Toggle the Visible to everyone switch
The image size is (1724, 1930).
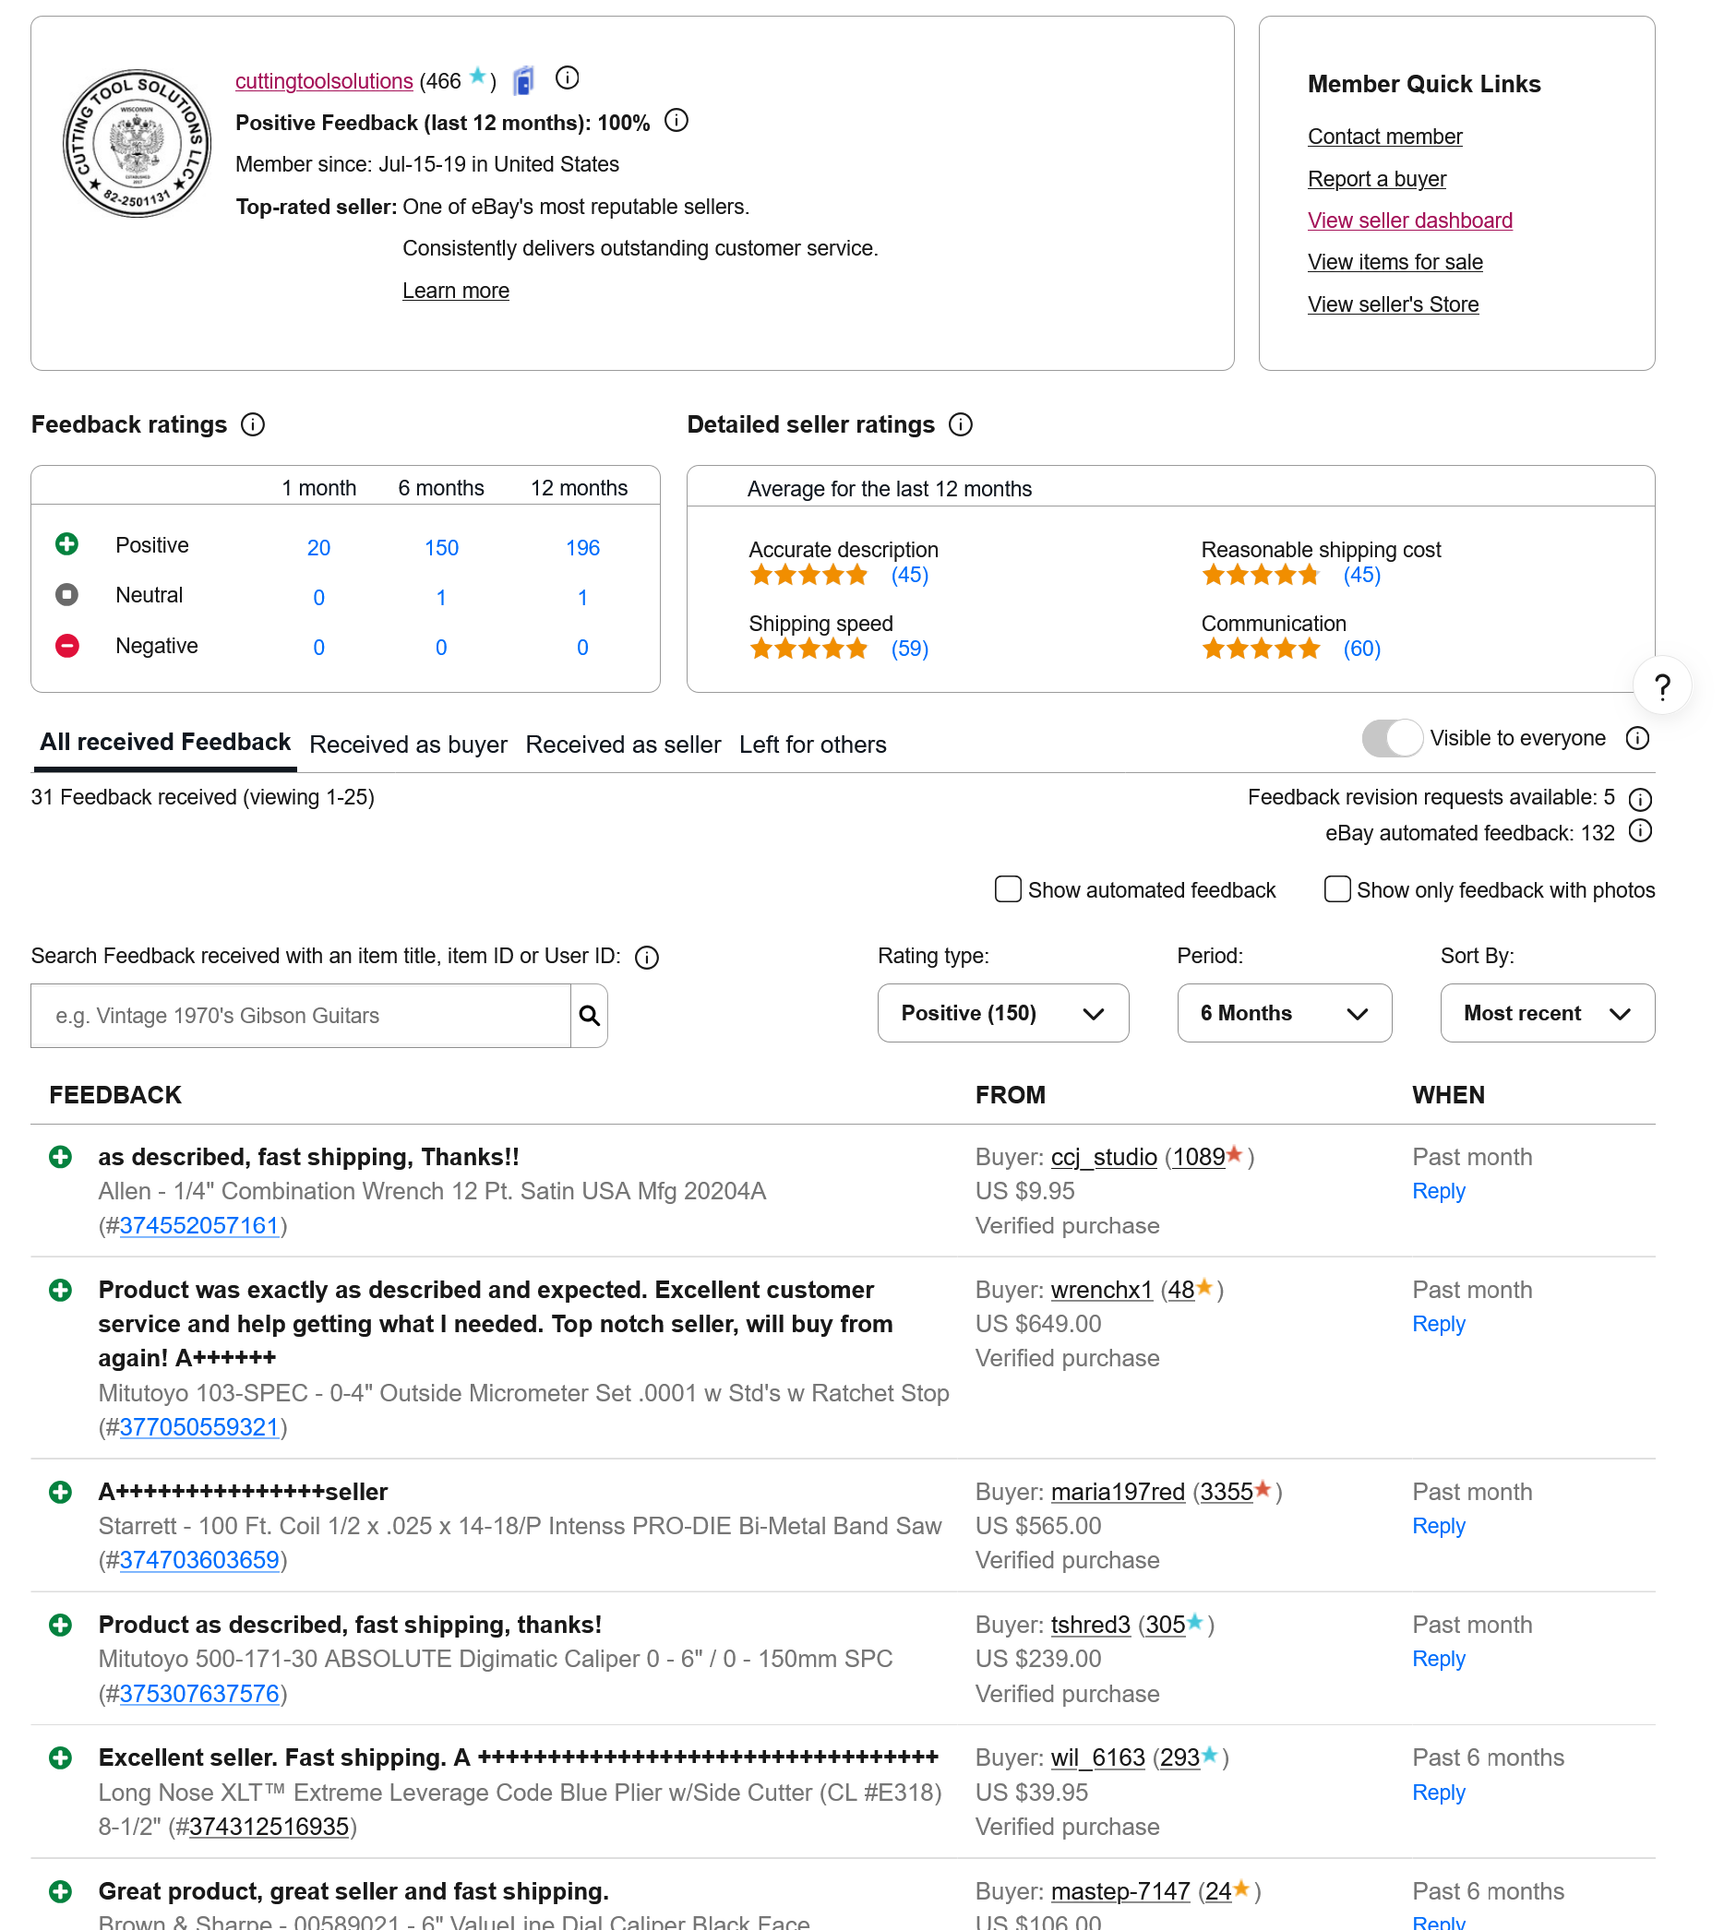(1392, 738)
